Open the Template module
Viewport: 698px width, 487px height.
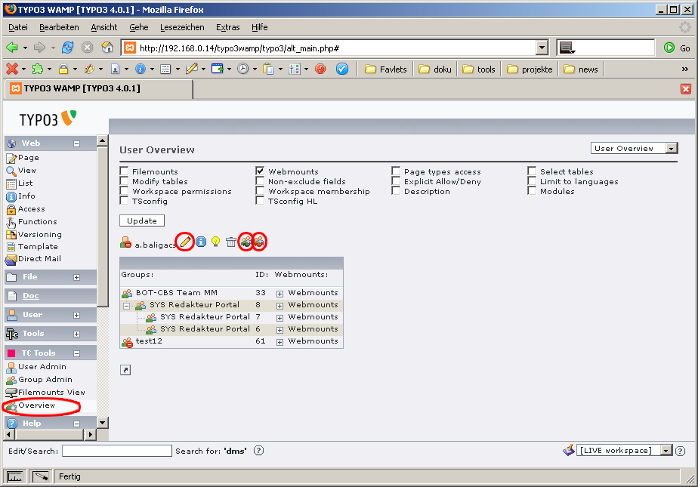[x=38, y=246]
